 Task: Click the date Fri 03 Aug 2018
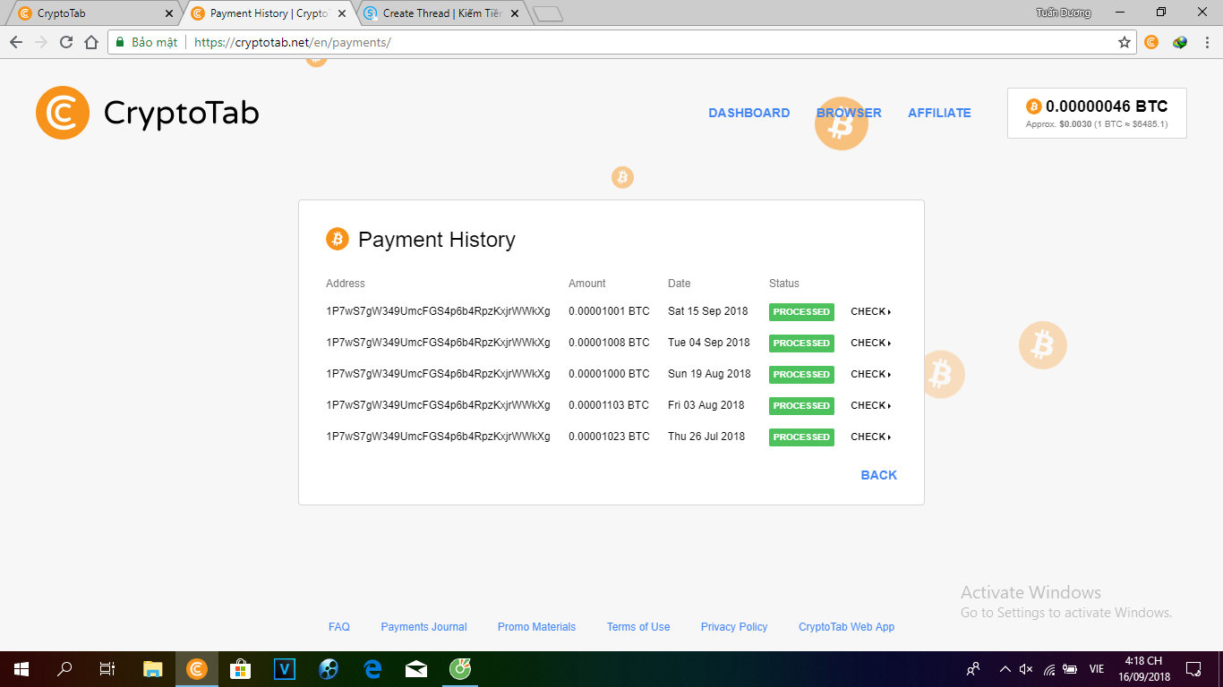[706, 405]
